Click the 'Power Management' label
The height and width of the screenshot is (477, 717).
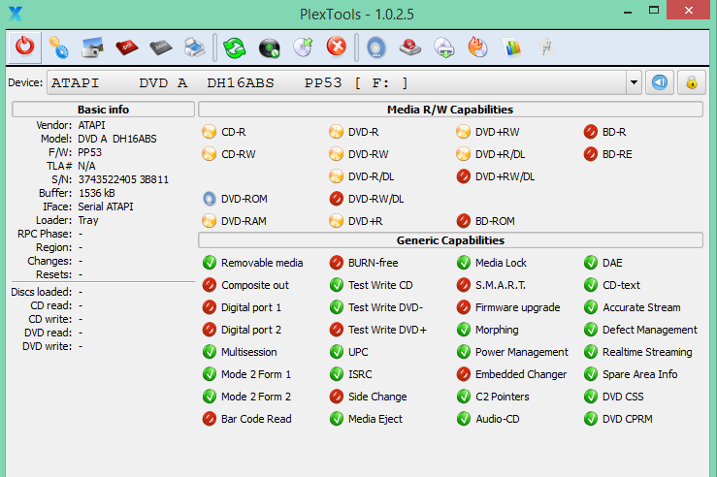click(x=522, y=352)
